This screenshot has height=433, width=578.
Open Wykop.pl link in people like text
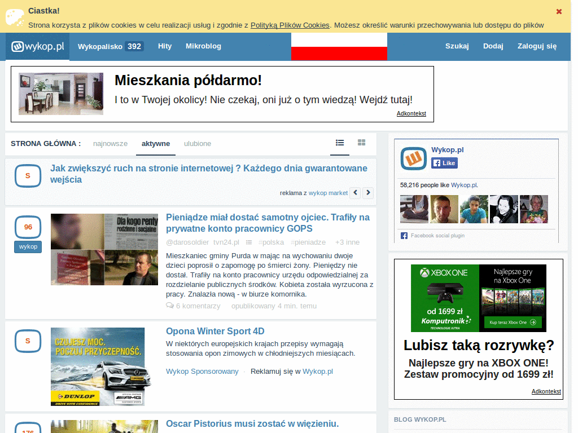pos(464,185)
